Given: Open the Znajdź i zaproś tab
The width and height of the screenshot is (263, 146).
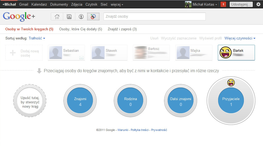Looking at the screenshot, I should click(122, 29).
